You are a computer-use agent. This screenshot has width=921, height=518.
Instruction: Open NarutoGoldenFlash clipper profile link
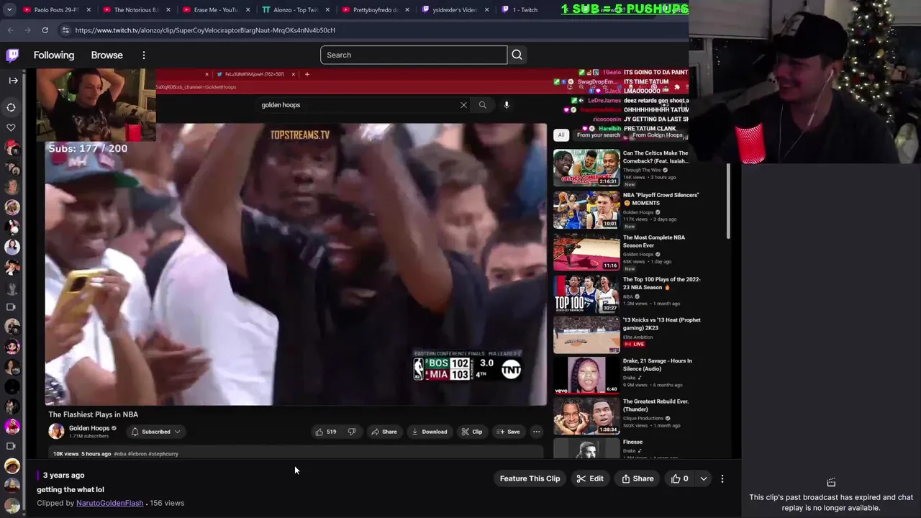pos(109,503)
